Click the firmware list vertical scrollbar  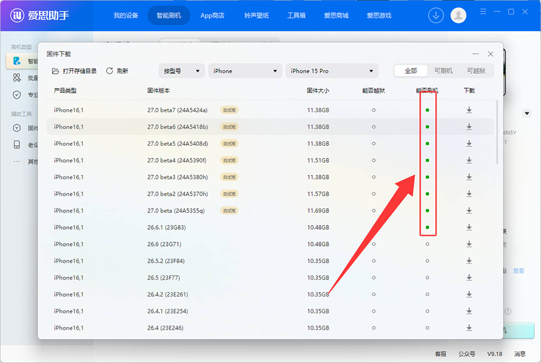click(x=497, y=132)
